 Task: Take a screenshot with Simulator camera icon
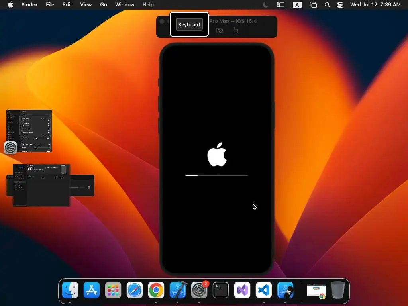coord(220,31)
